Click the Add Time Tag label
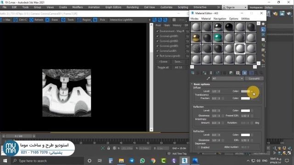 (180, 154)
